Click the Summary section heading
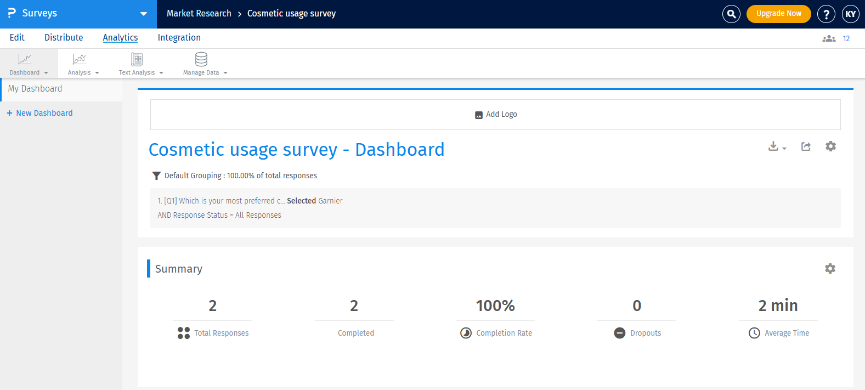Image resolution: width=865 pixels, height=390 pixels. coord(179,269)
